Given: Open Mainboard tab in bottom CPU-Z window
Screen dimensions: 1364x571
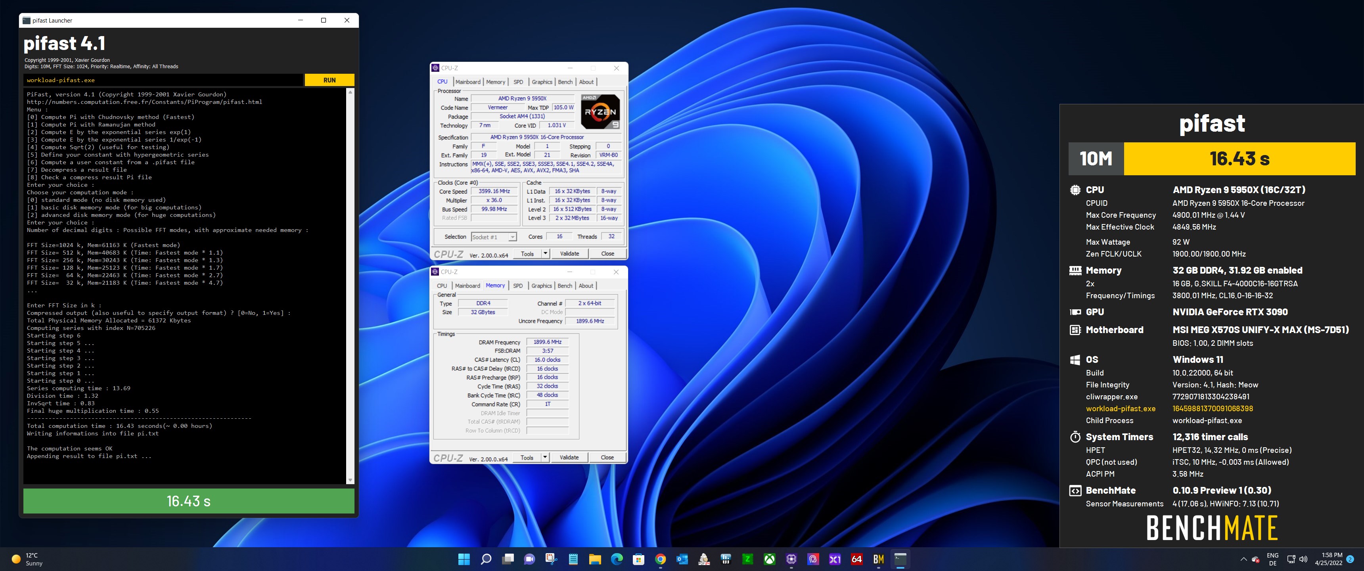Looking at the screenshot, I should tap(467, 285).
